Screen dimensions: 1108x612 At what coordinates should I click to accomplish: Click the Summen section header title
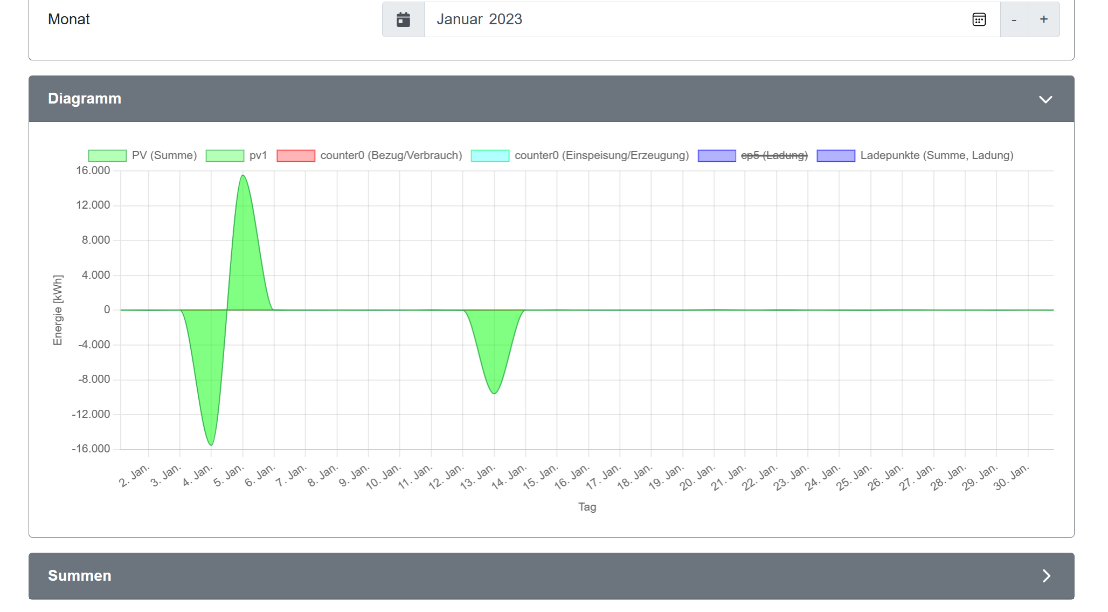click(80, 576)
